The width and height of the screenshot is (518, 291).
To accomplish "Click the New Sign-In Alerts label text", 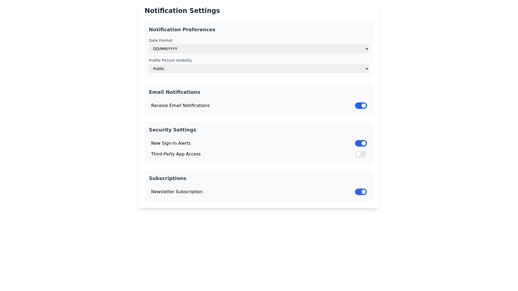I will [171, 143].
